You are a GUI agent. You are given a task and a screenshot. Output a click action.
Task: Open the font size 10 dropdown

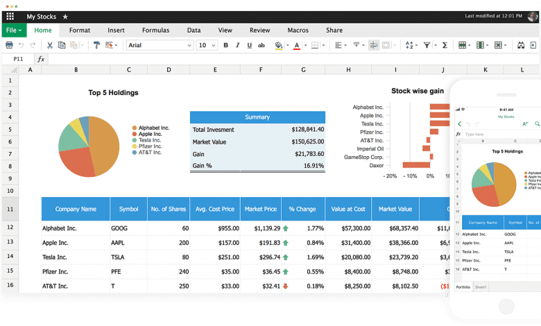207,45
